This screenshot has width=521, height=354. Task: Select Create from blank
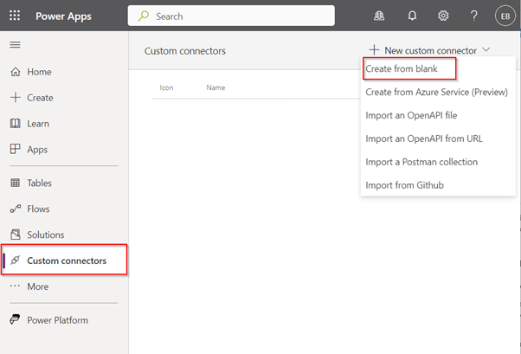pyautogui.click(x=402, y=68)
